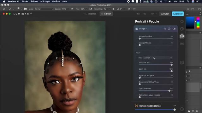The width and height of the screenshot is (202, 113).
Task: Toggle the Photoshop brush settings panel icon
Action: [x=25, y=9]
